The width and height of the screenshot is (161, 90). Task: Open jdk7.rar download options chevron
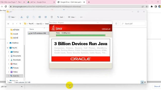click(x=22, y=86)
